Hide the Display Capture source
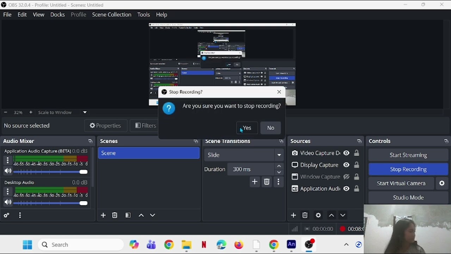Viewport: 451px width, 254px height. point(346,165)
